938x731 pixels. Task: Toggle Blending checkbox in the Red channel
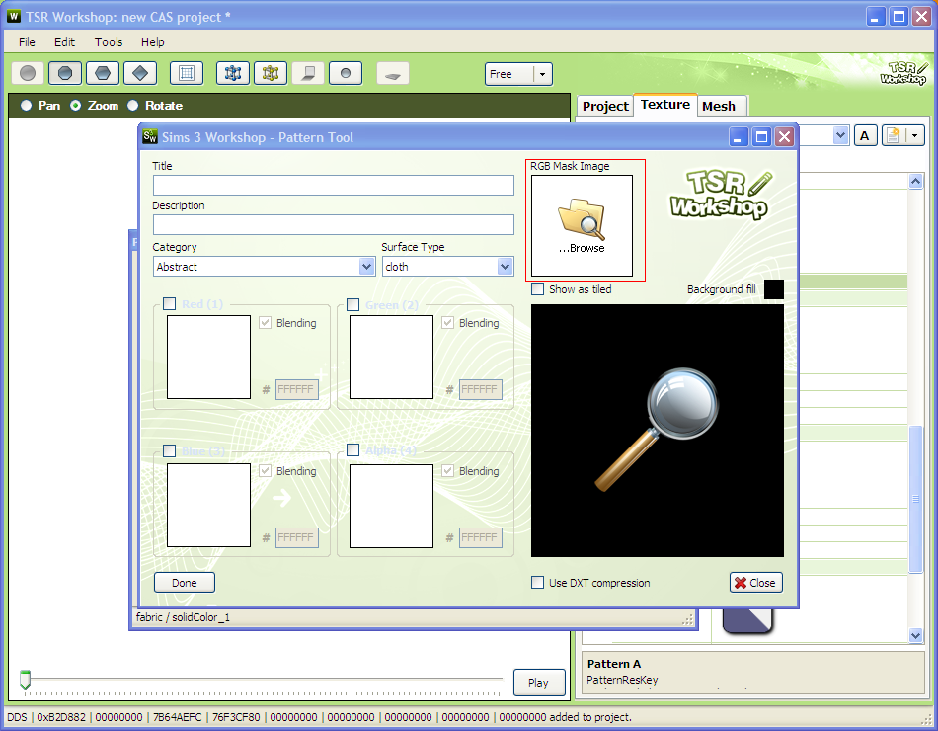tap(265, 323)
